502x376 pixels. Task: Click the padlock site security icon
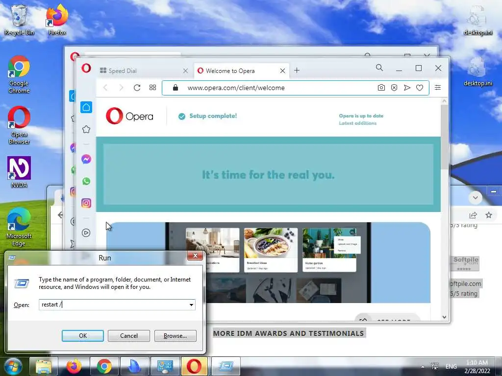click(x=175, y=88)
